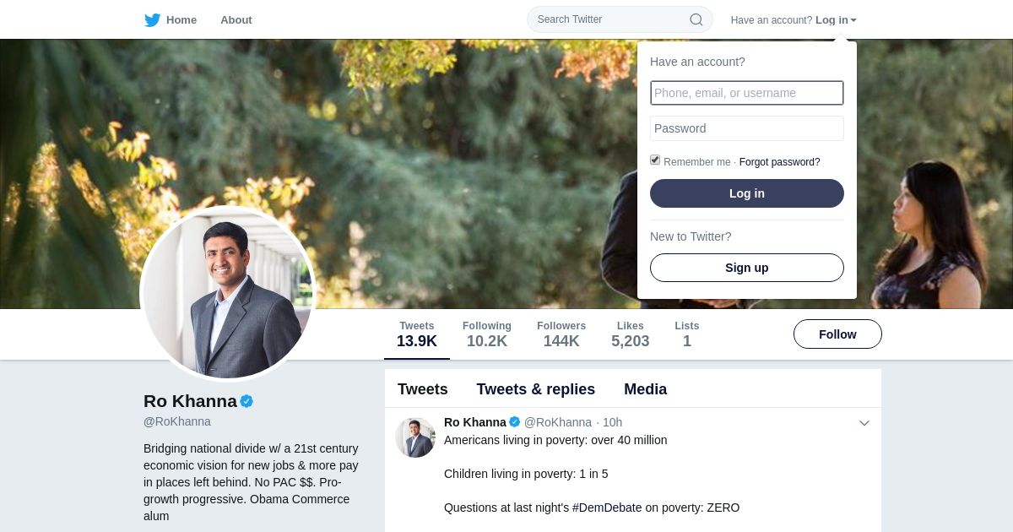The image size is (1013, 532).
Task: View the Followers count of 144K
Action: coord(561,334)
